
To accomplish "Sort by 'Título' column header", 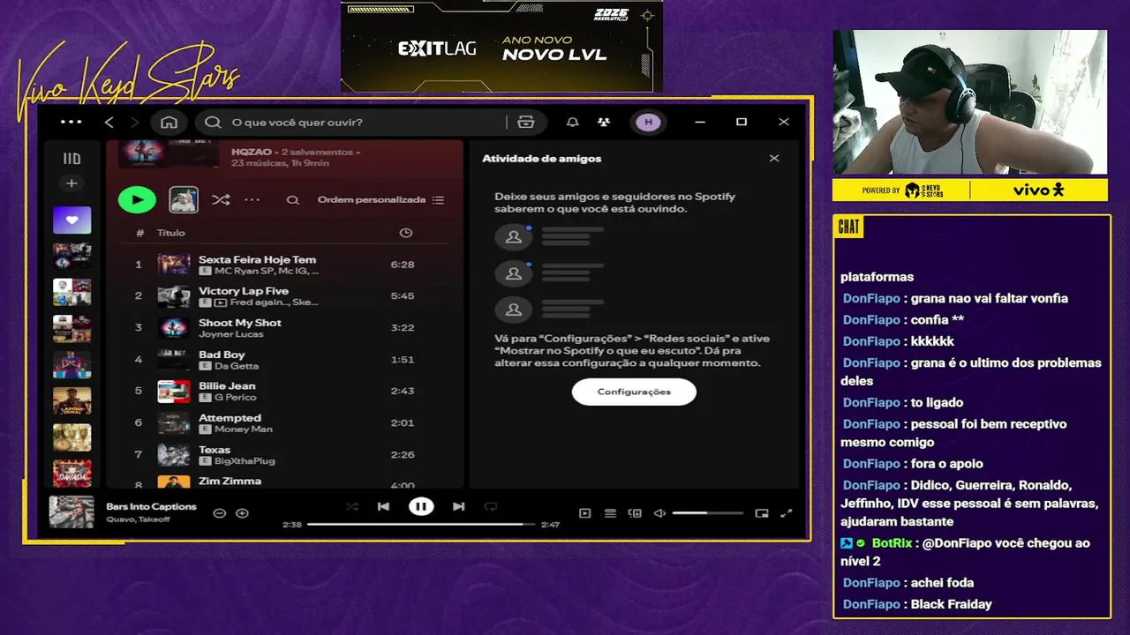I will point(171,233).
